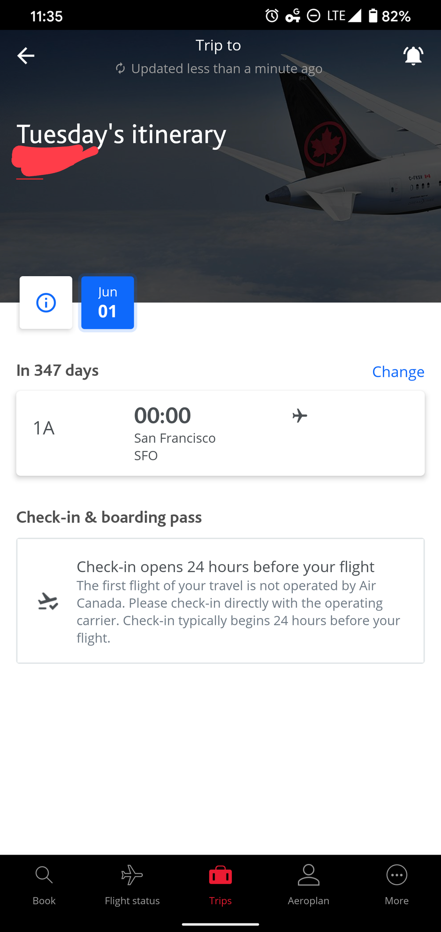Select the Jun 01 date tab
This screenshot has height=932, width=441.
107,303
